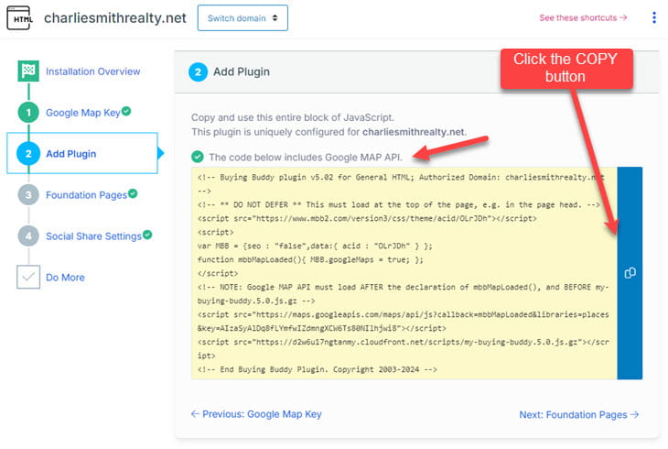Select Add Plugin in the sidebar
Image resolution: width=668 pixels, height=449 pixels.
[x=71, y=154]
